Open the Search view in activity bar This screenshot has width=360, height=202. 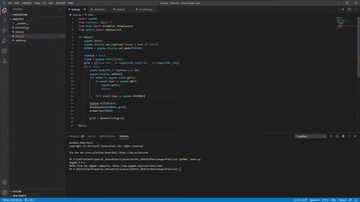click(x=4, y=20)
